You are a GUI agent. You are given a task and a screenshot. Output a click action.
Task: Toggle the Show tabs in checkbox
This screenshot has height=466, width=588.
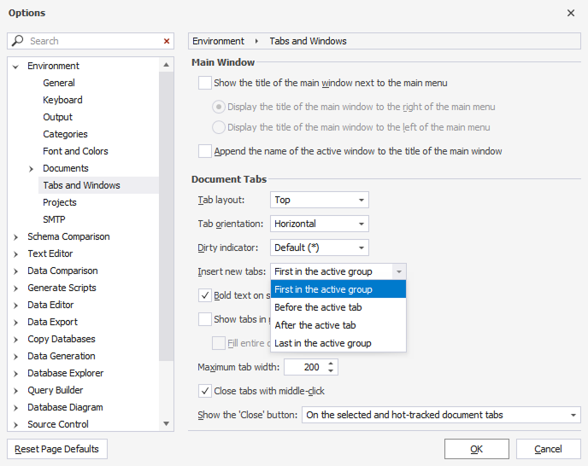tap(205, 319)
